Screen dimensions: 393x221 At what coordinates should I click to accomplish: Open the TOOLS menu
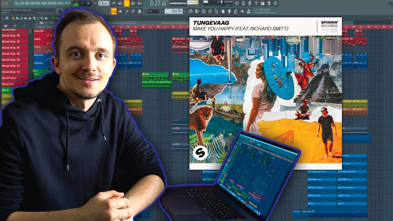(60, 3)
